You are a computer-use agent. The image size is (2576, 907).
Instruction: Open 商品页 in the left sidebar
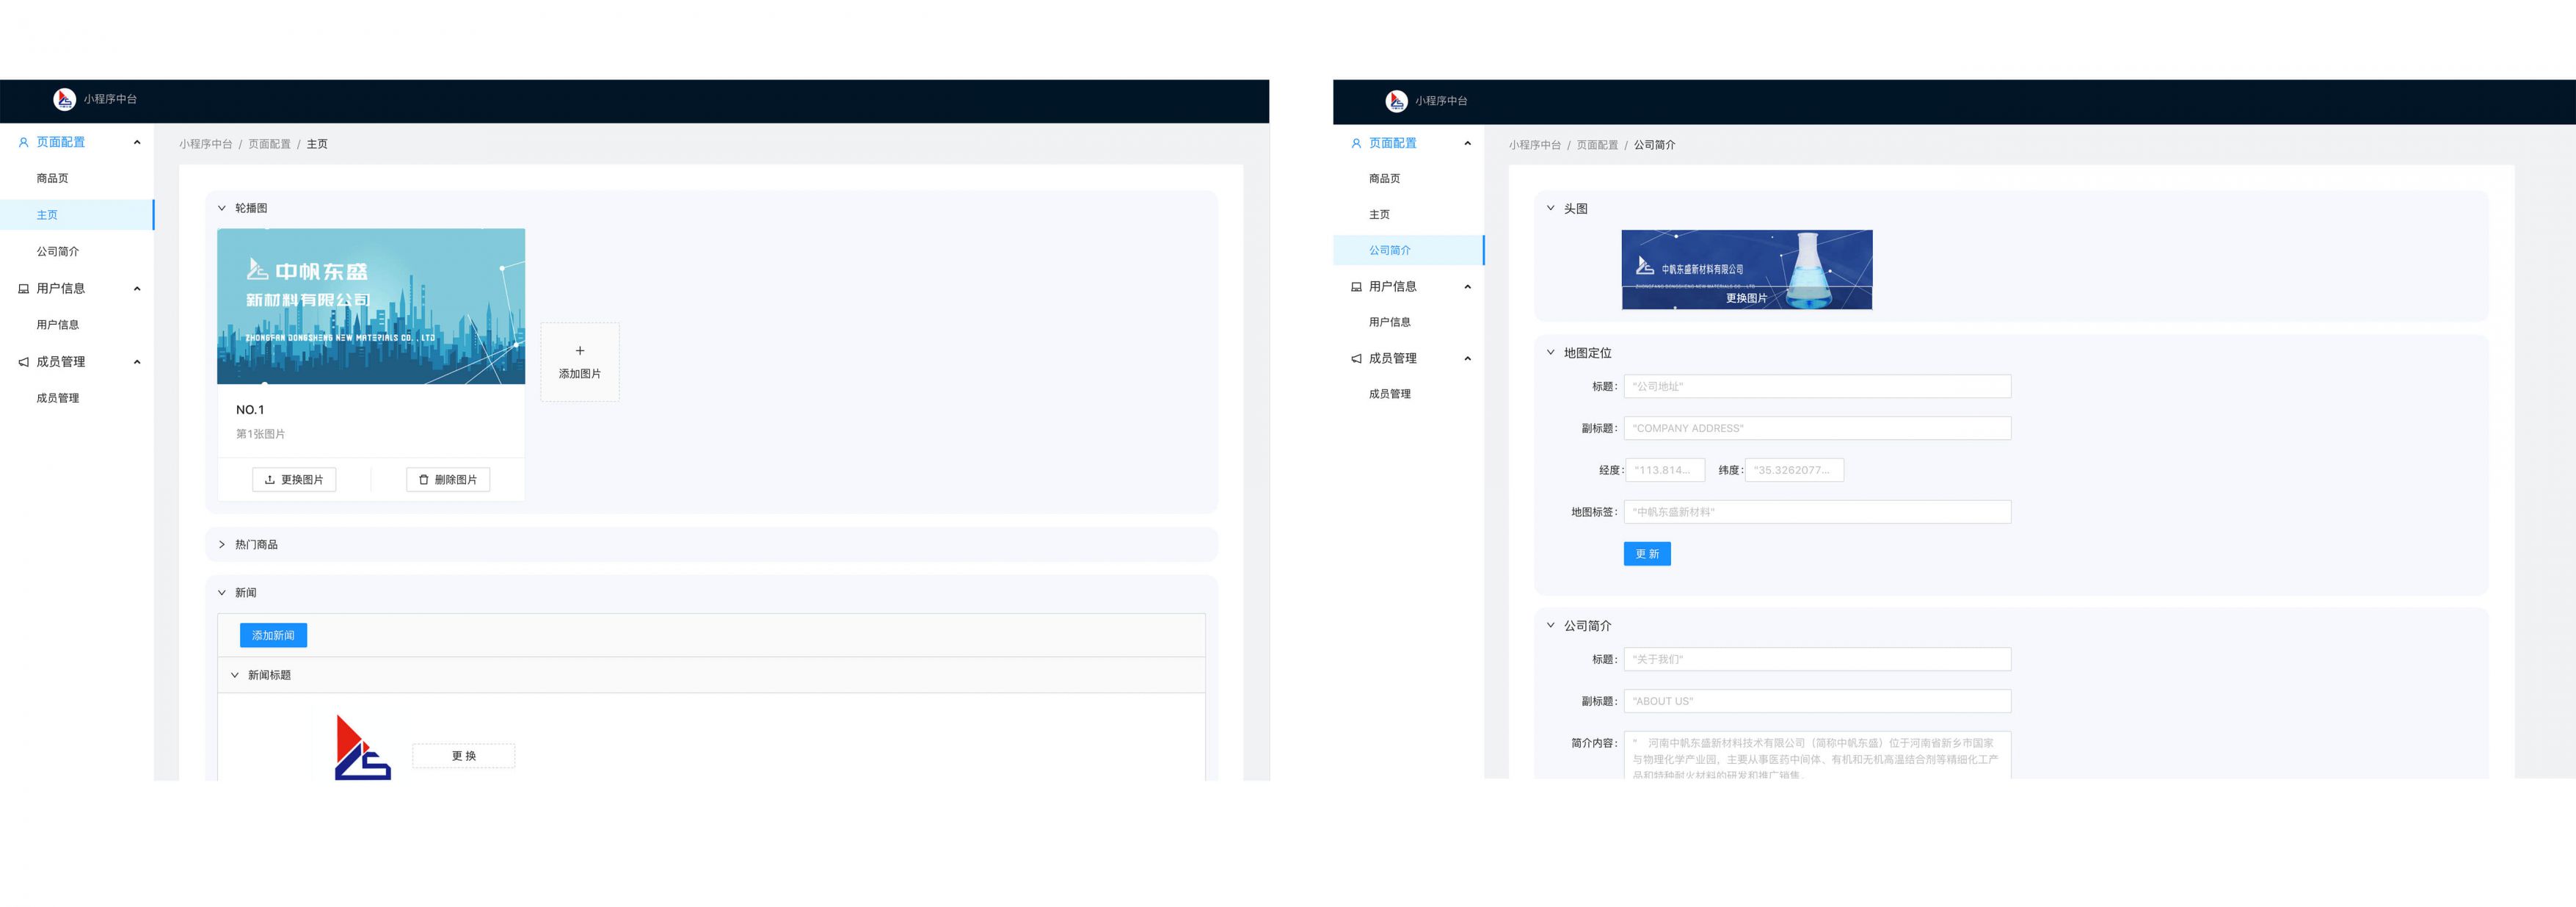click(x=52, y=178)
